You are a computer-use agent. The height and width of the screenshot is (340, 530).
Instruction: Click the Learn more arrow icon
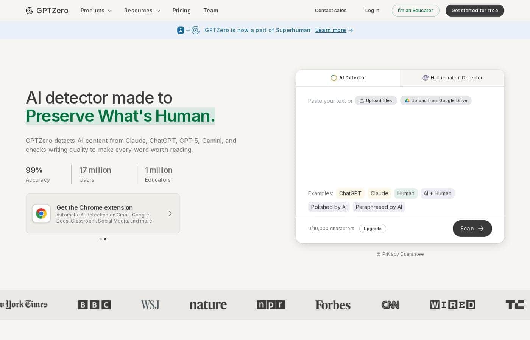click(x=351, y=30)
